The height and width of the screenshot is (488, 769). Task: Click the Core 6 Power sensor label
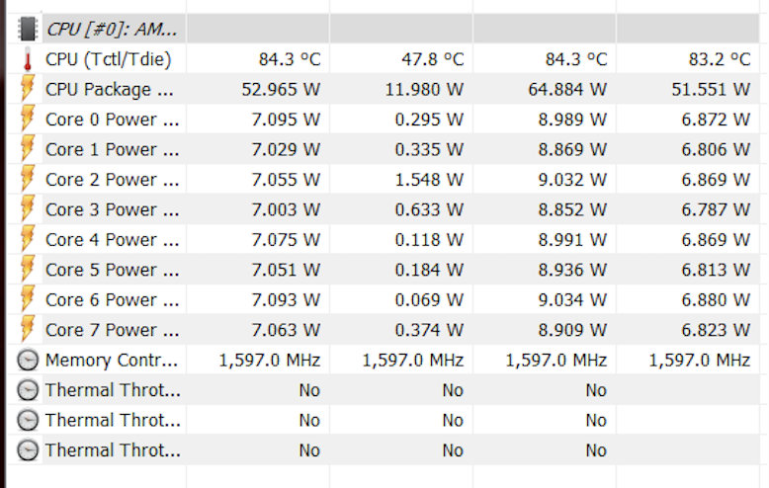point(112,299)
